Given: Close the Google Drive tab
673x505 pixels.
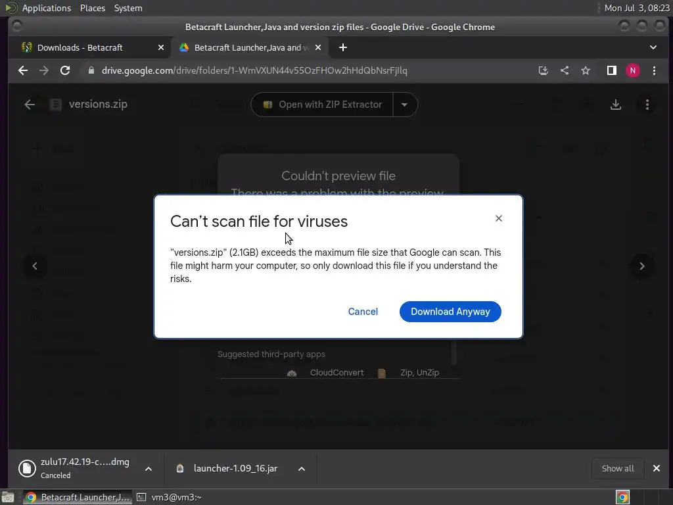Looking at the screenshot, I should click(318, 47).
